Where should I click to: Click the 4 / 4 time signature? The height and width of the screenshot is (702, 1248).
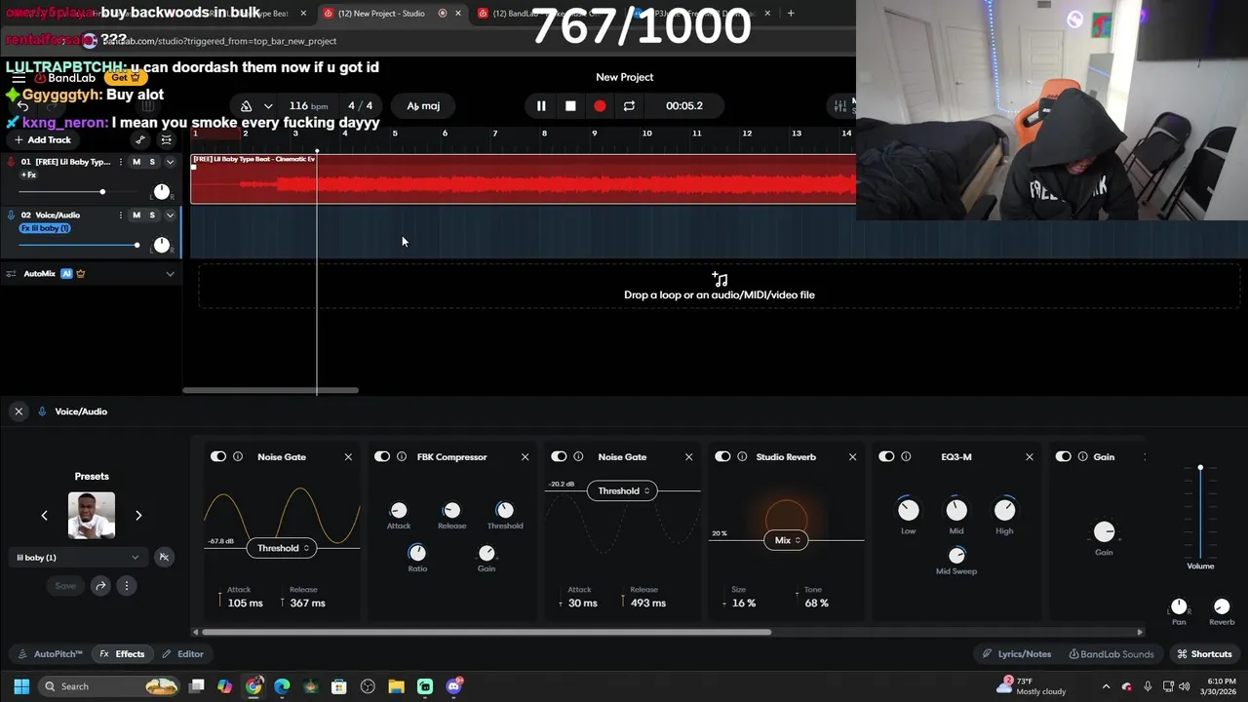360,106
